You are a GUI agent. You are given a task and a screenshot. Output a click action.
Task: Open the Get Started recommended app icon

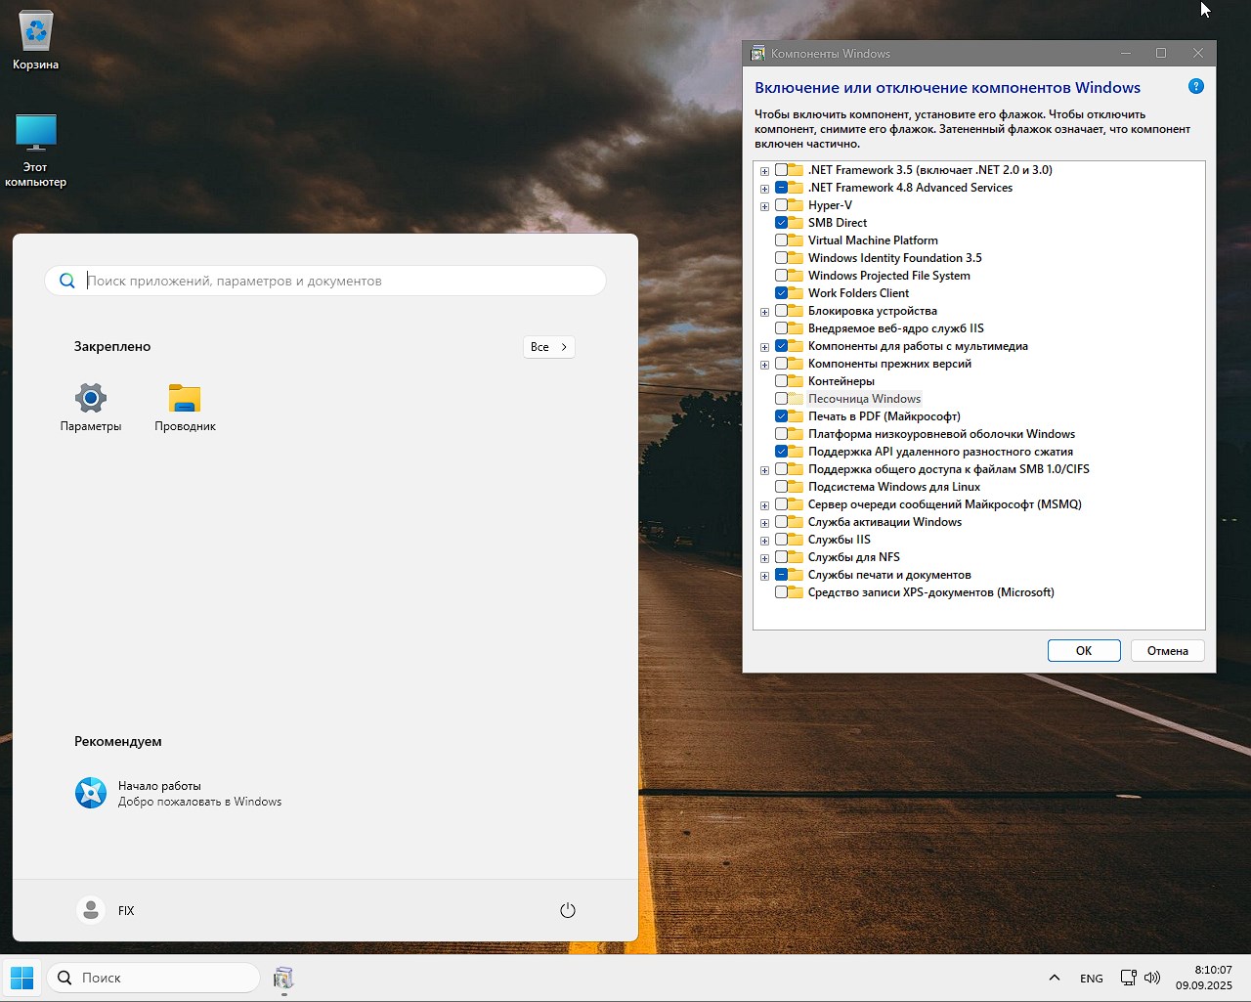coord(91,793)
